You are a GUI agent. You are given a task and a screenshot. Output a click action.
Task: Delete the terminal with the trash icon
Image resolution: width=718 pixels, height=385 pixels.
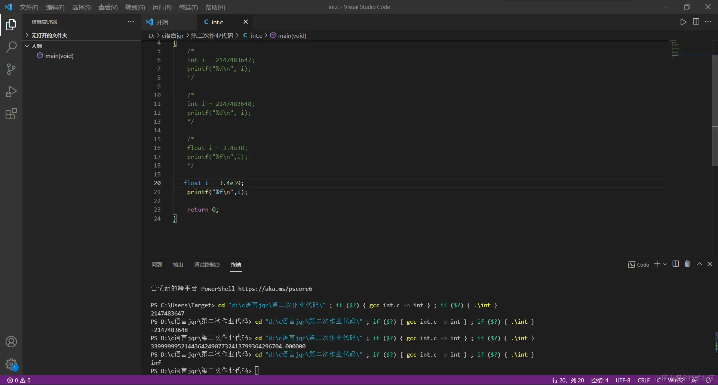click(x=687, y=264)
